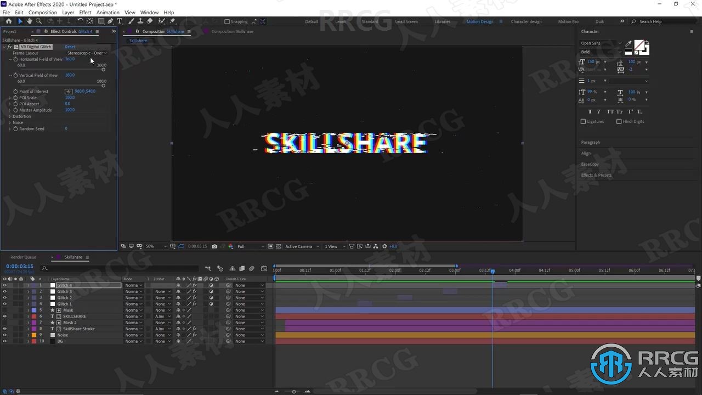The image size is (702, 395).
Task: Open the File menu
Action: coord(6,13)
